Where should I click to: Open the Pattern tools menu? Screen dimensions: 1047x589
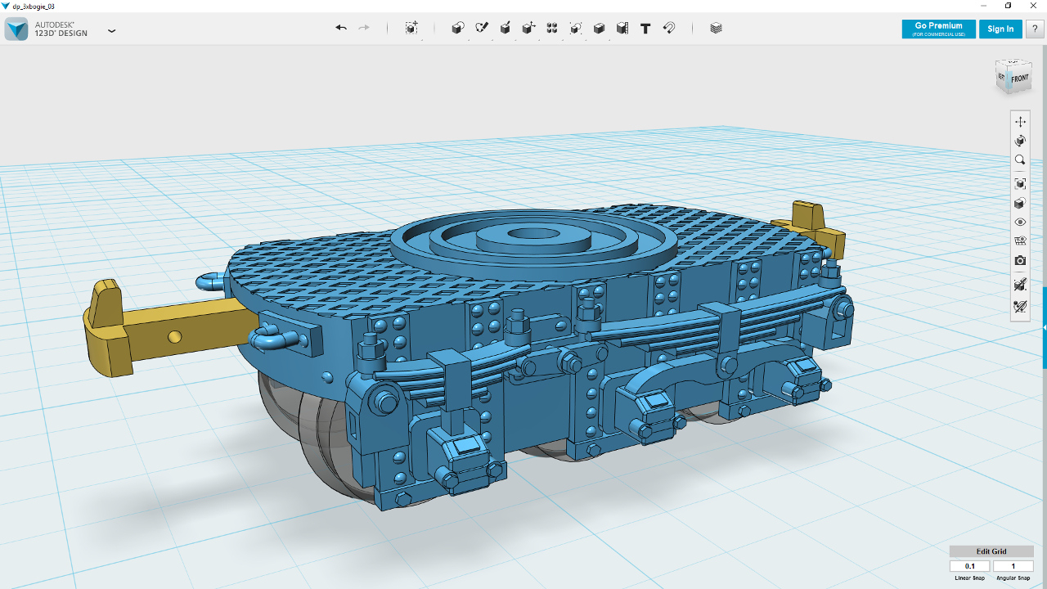click(x=552, y=28)
